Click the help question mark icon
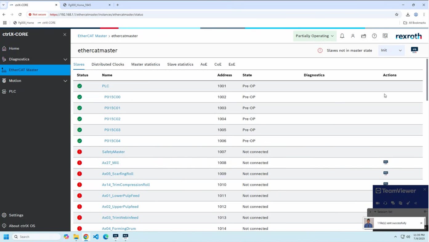The width and height of the screenshot is (429, 242). 374,36
